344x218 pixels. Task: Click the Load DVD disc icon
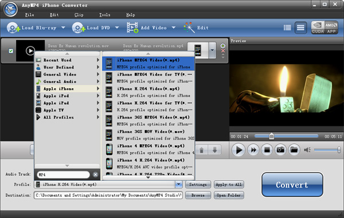[79, 28]
